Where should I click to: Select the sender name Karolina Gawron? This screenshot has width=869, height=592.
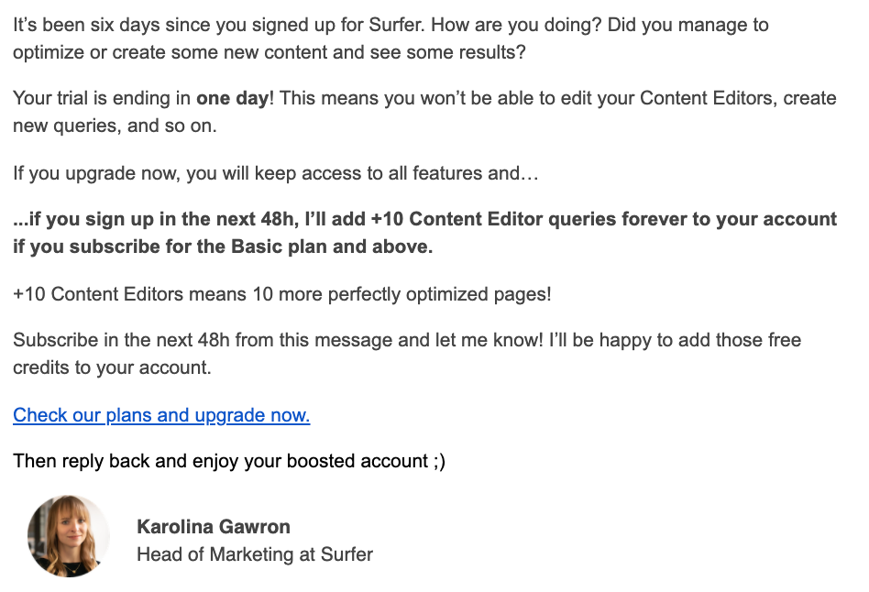[214, 527]
